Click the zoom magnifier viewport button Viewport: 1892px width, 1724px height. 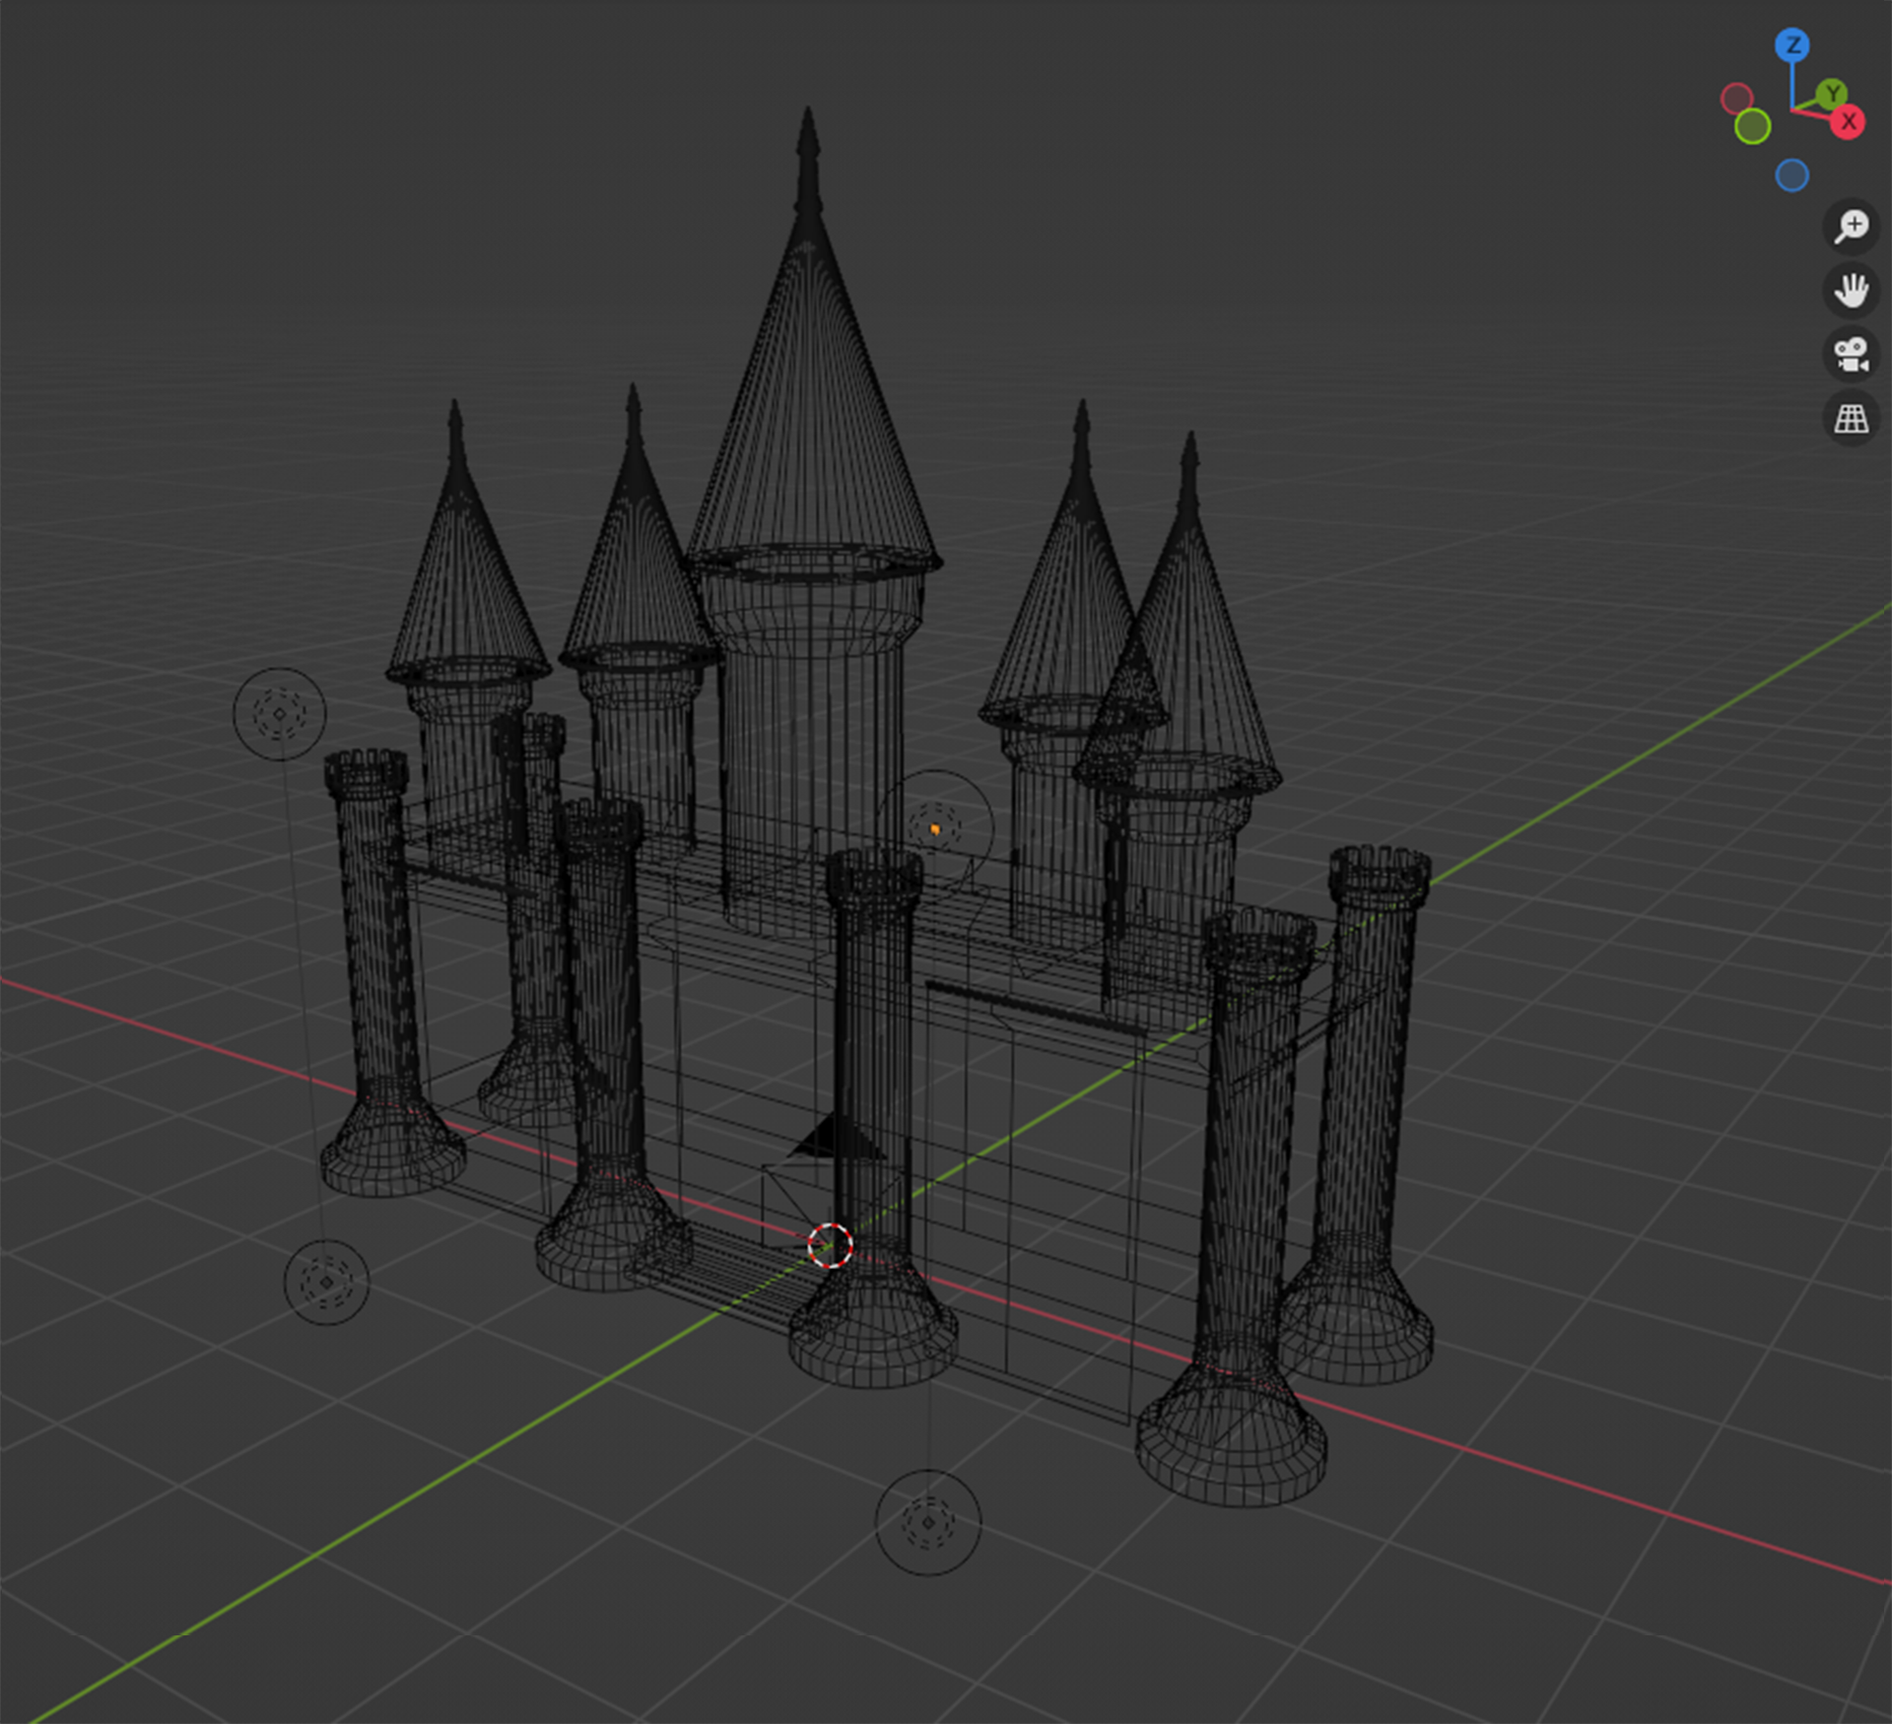[1851, 227]
